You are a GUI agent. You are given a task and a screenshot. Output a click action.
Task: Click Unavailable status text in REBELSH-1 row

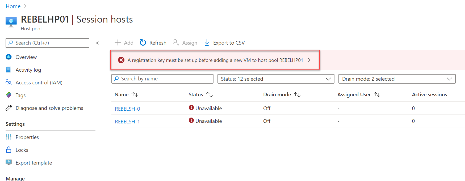[209, 121]
